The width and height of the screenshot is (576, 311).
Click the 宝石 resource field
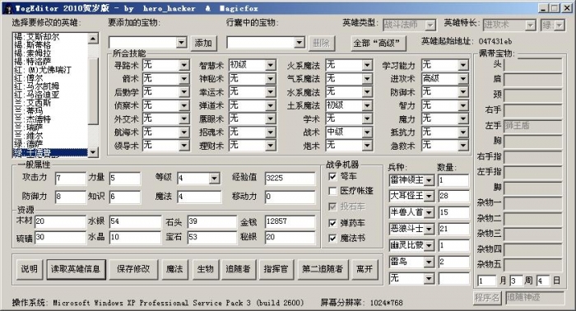click(212, 237)
